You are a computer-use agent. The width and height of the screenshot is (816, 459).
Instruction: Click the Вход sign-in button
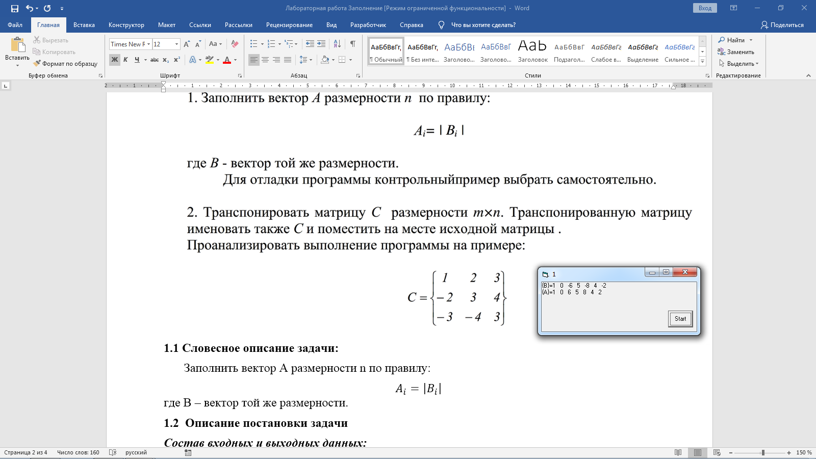tap(705, 8)
